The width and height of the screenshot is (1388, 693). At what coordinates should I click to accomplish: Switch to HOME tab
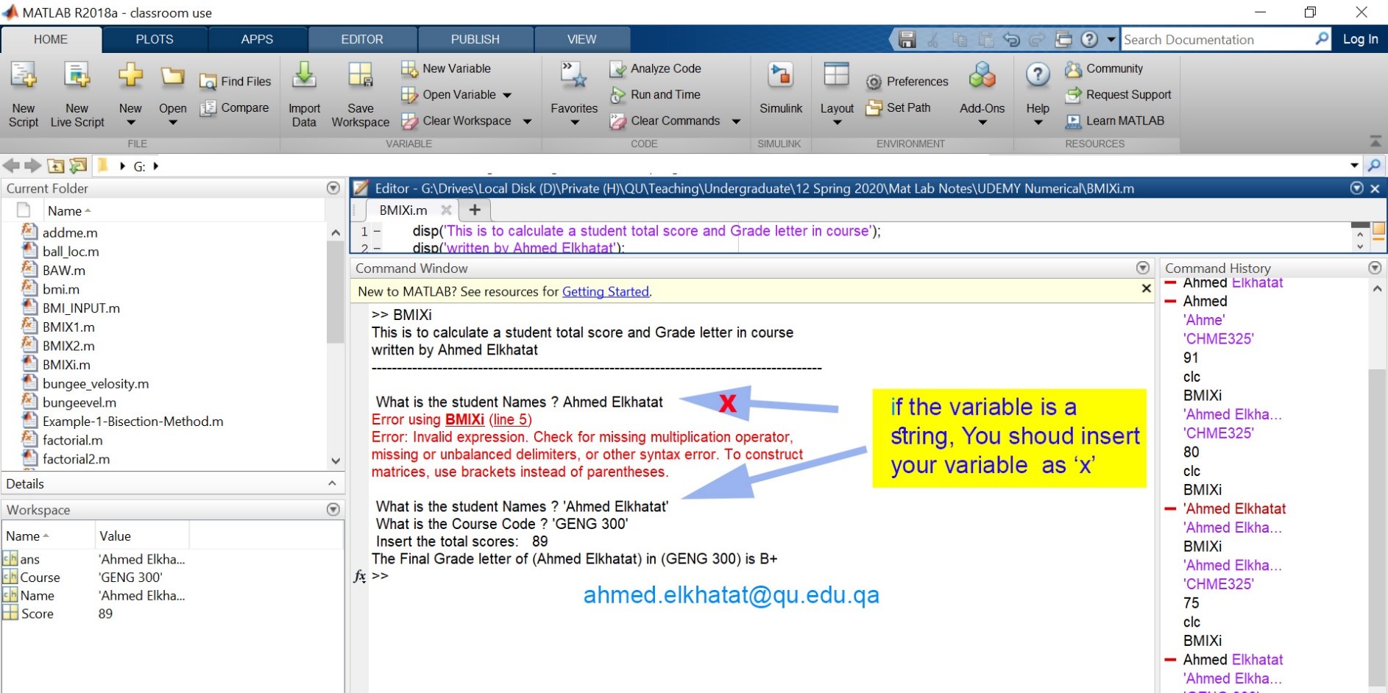[x=51, y=40]
